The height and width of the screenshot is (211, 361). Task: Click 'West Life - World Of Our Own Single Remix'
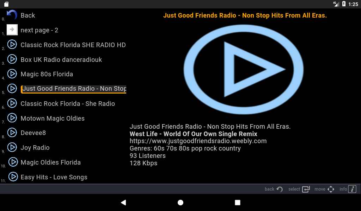[x=194, y=134]
